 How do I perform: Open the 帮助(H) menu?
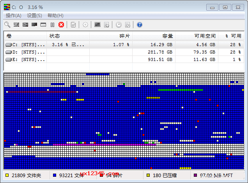tap(55, 16)
